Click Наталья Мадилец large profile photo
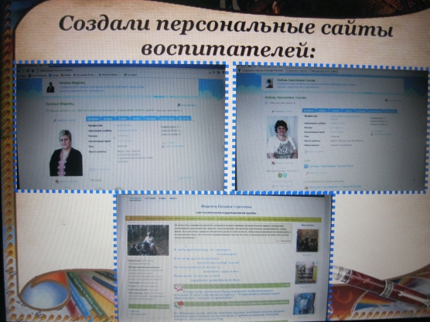Screen dimensions: 430x322 coord(66,153)
